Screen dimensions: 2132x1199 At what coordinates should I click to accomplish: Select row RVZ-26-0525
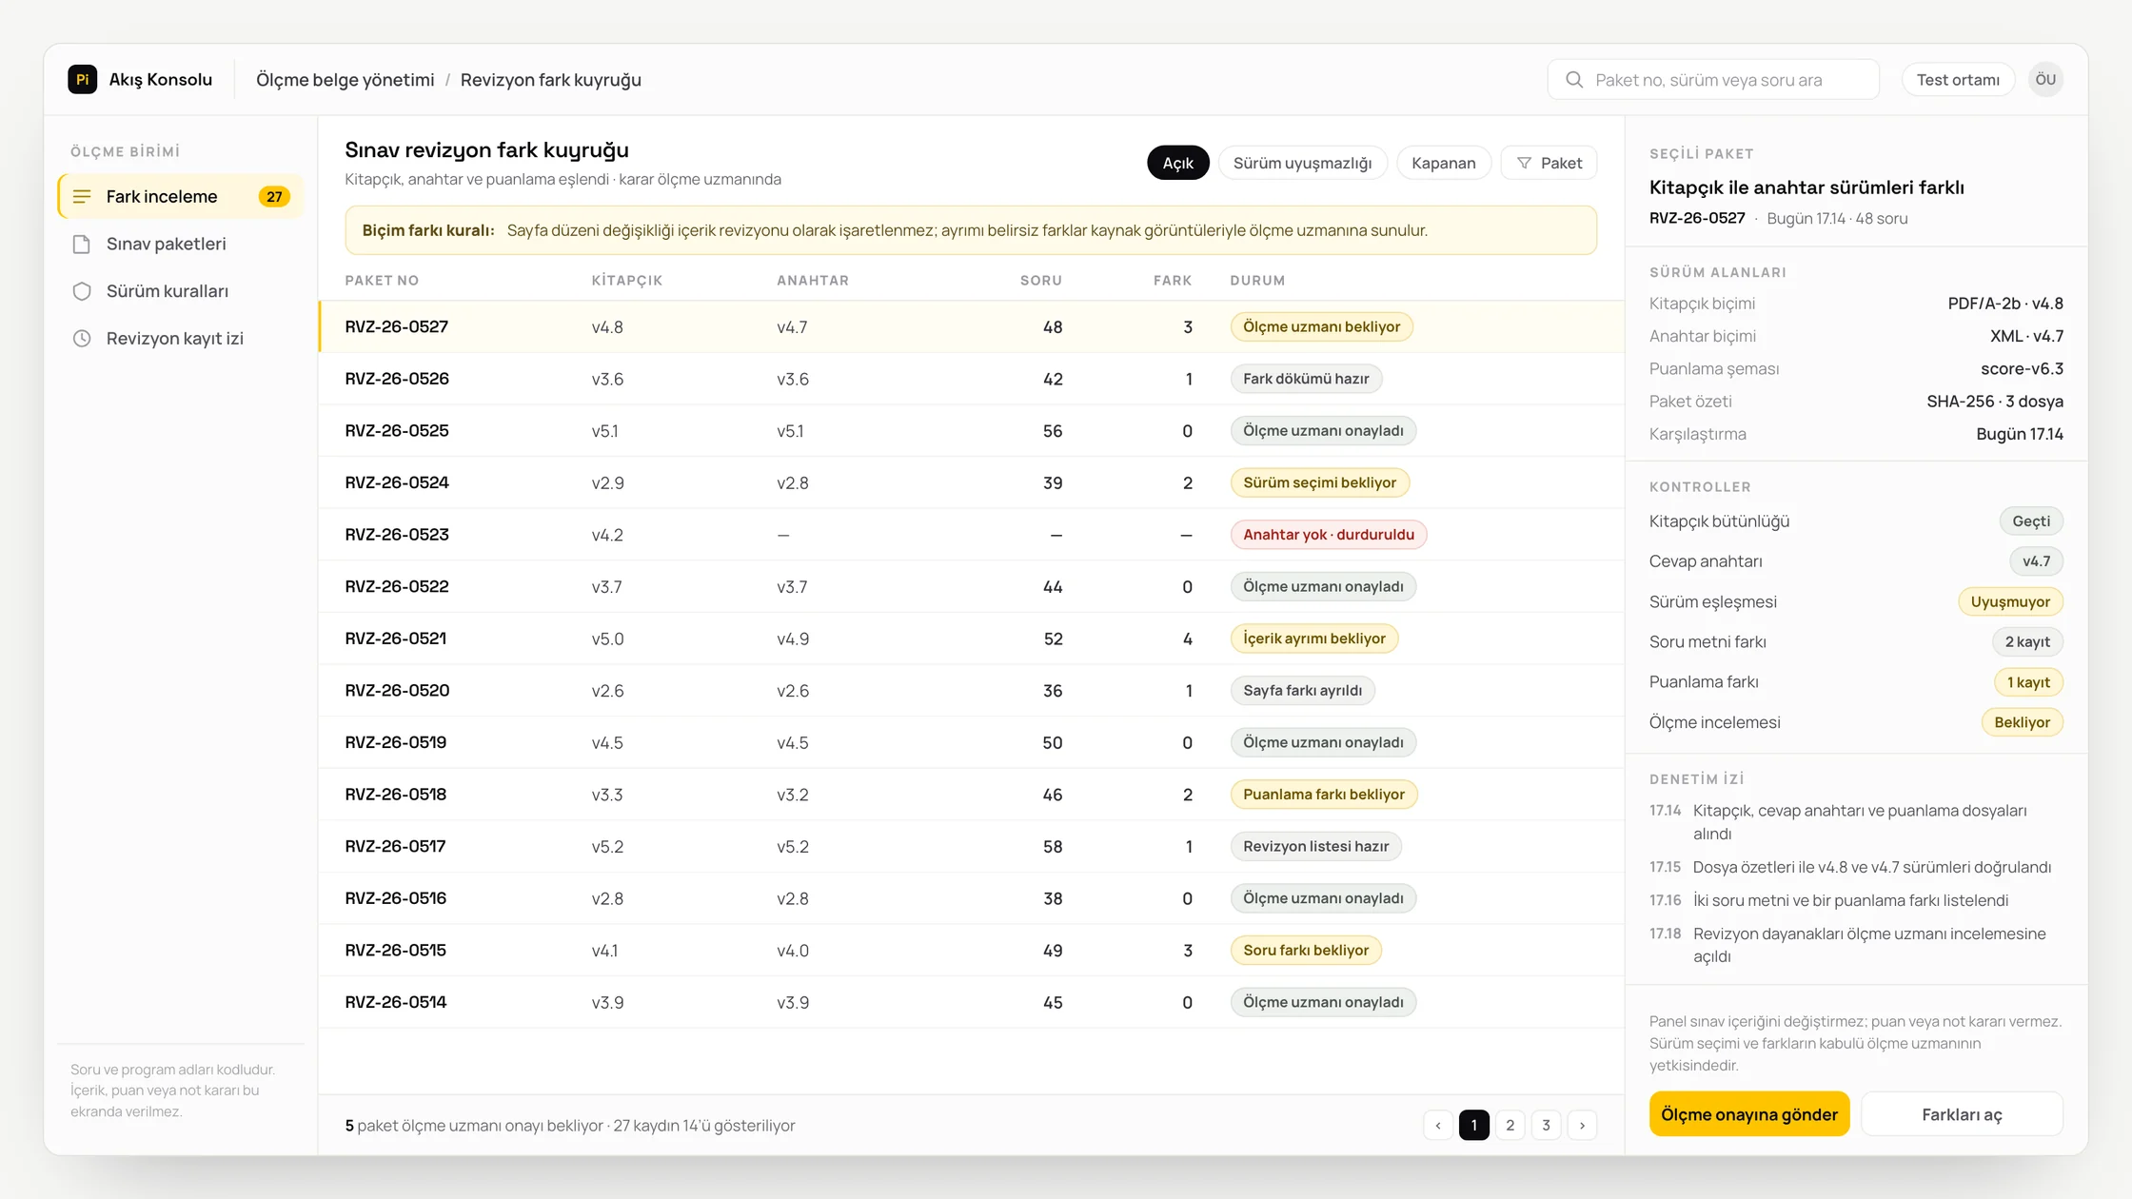point(971,431)
